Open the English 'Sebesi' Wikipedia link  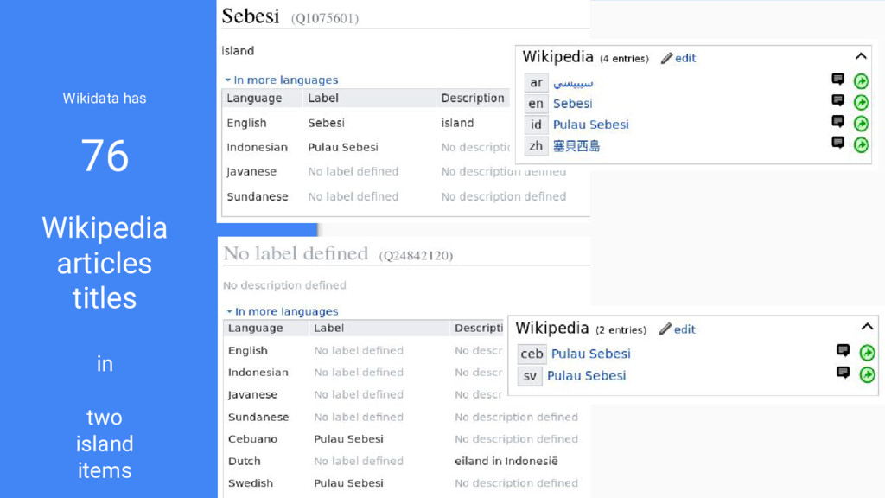[572, 104]
